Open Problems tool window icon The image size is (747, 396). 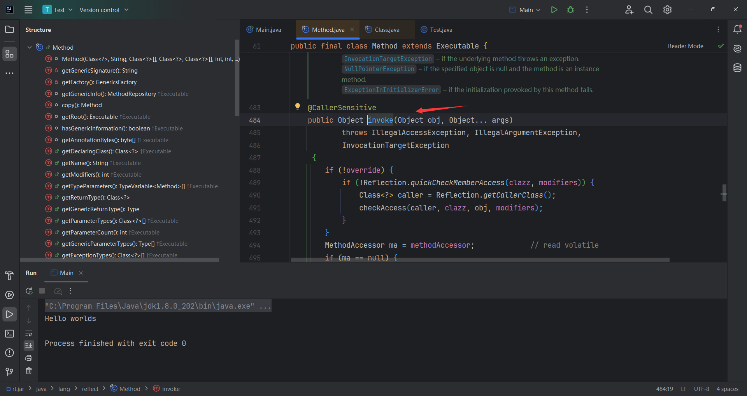[x=9, y=353]
